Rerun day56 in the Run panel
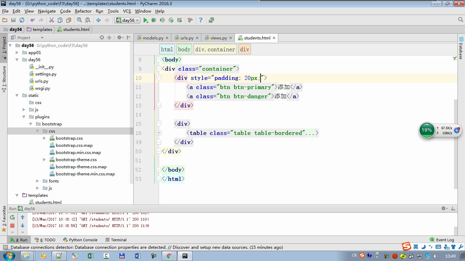This screenshot has width=465, height=261. [x=12, y=217]
